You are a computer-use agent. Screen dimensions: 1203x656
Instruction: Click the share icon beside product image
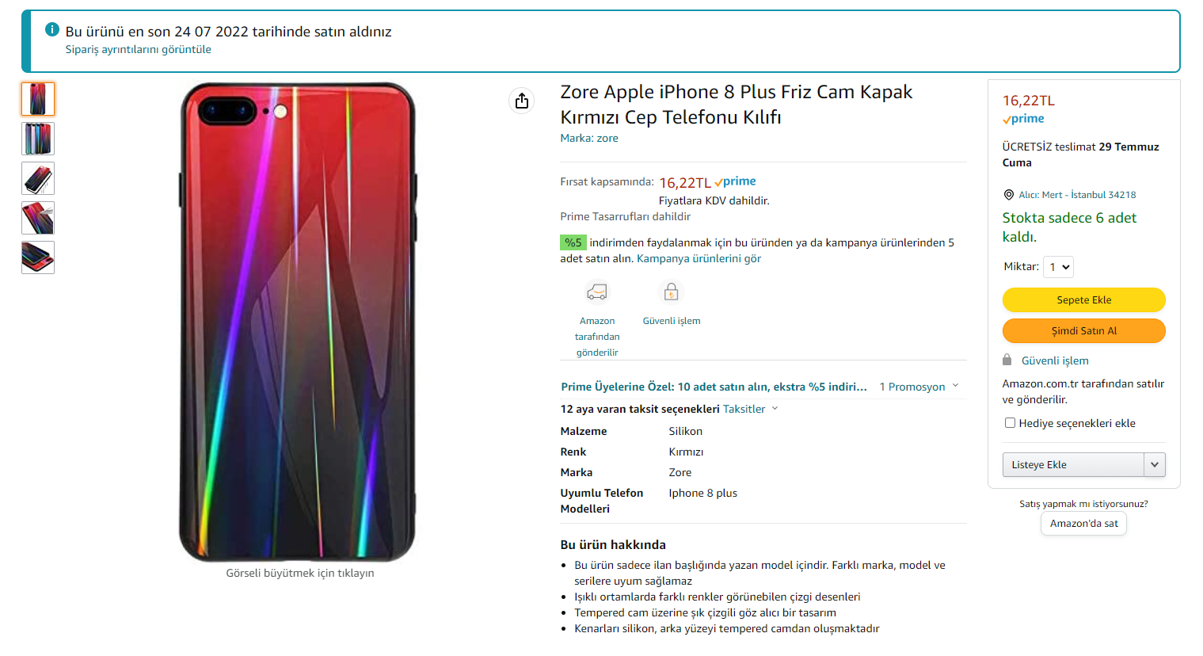(x=521, y=101)
